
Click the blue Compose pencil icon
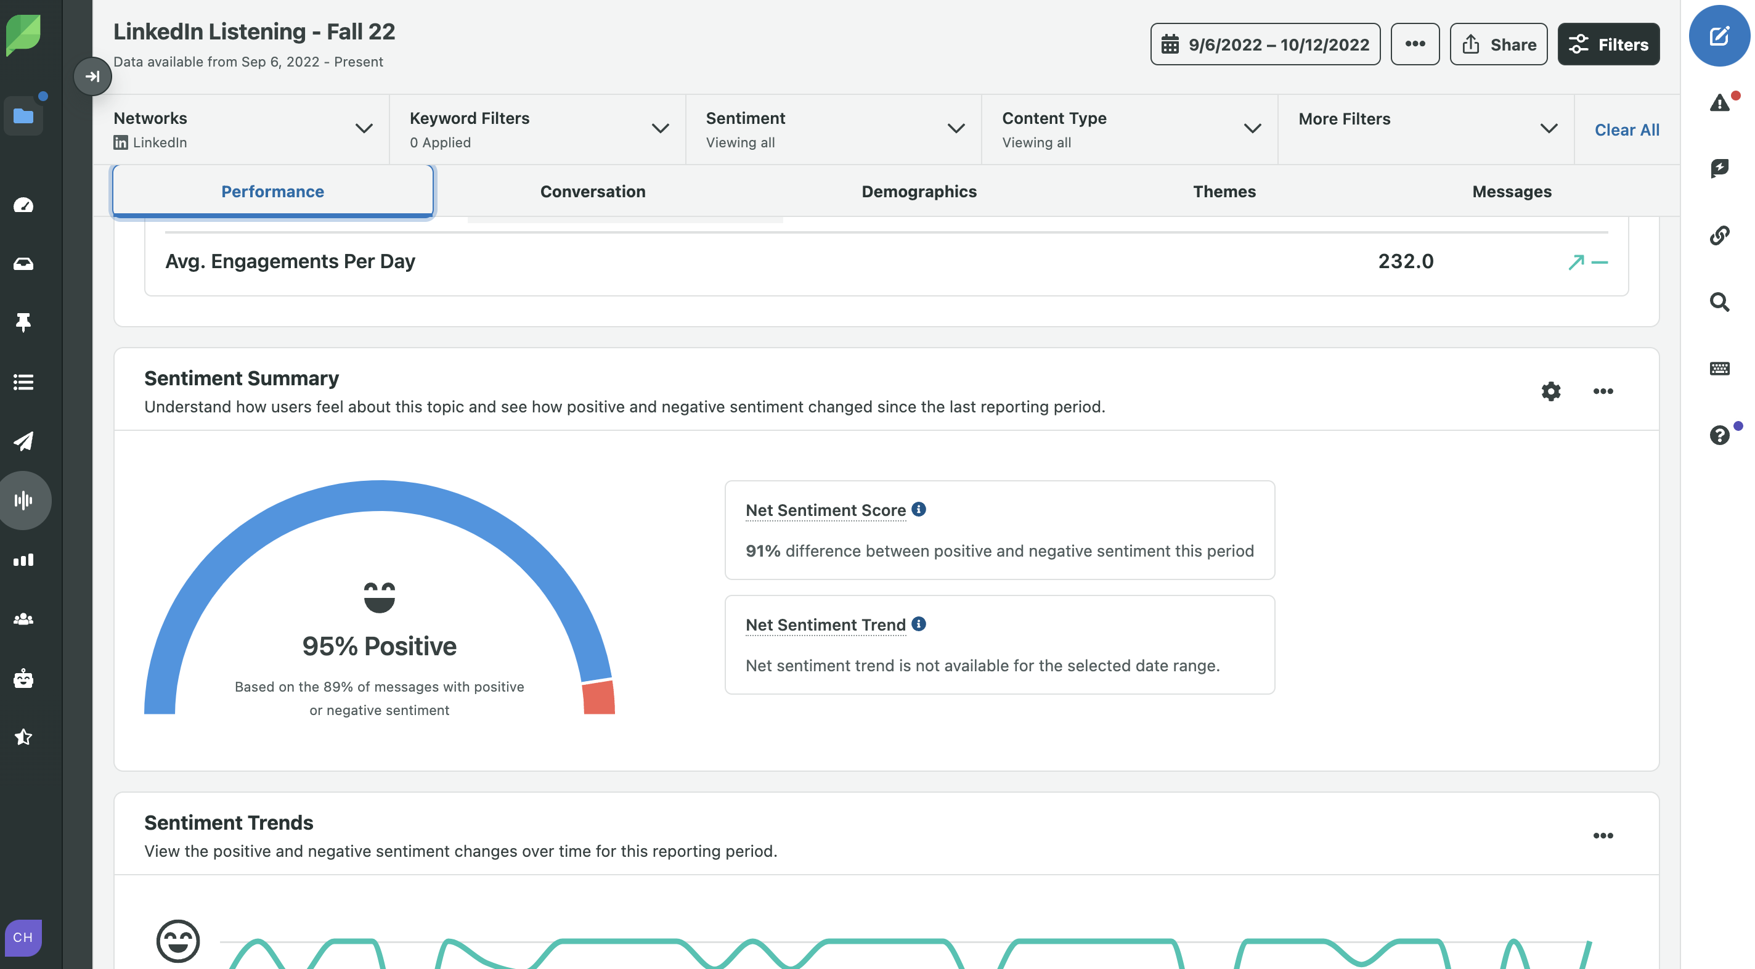coord(1720,35)
